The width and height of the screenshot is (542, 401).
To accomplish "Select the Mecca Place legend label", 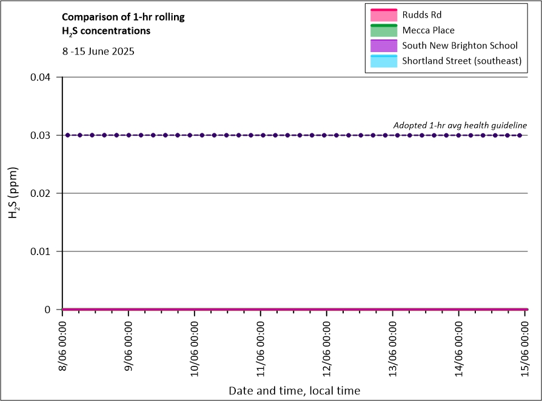I will coord(428,30).
